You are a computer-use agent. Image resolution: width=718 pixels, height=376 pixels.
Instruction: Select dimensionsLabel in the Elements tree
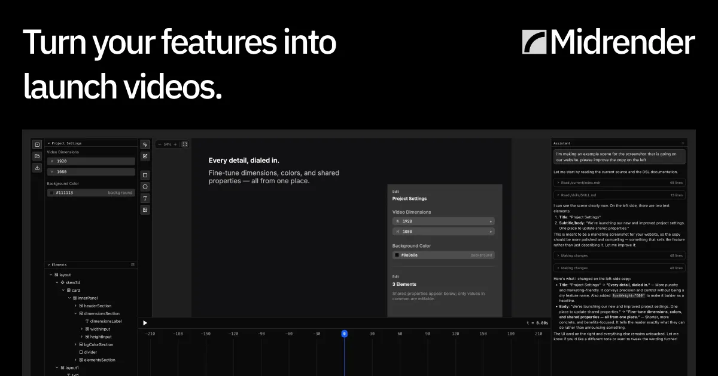pyautogui.click(x=106, y=321)
